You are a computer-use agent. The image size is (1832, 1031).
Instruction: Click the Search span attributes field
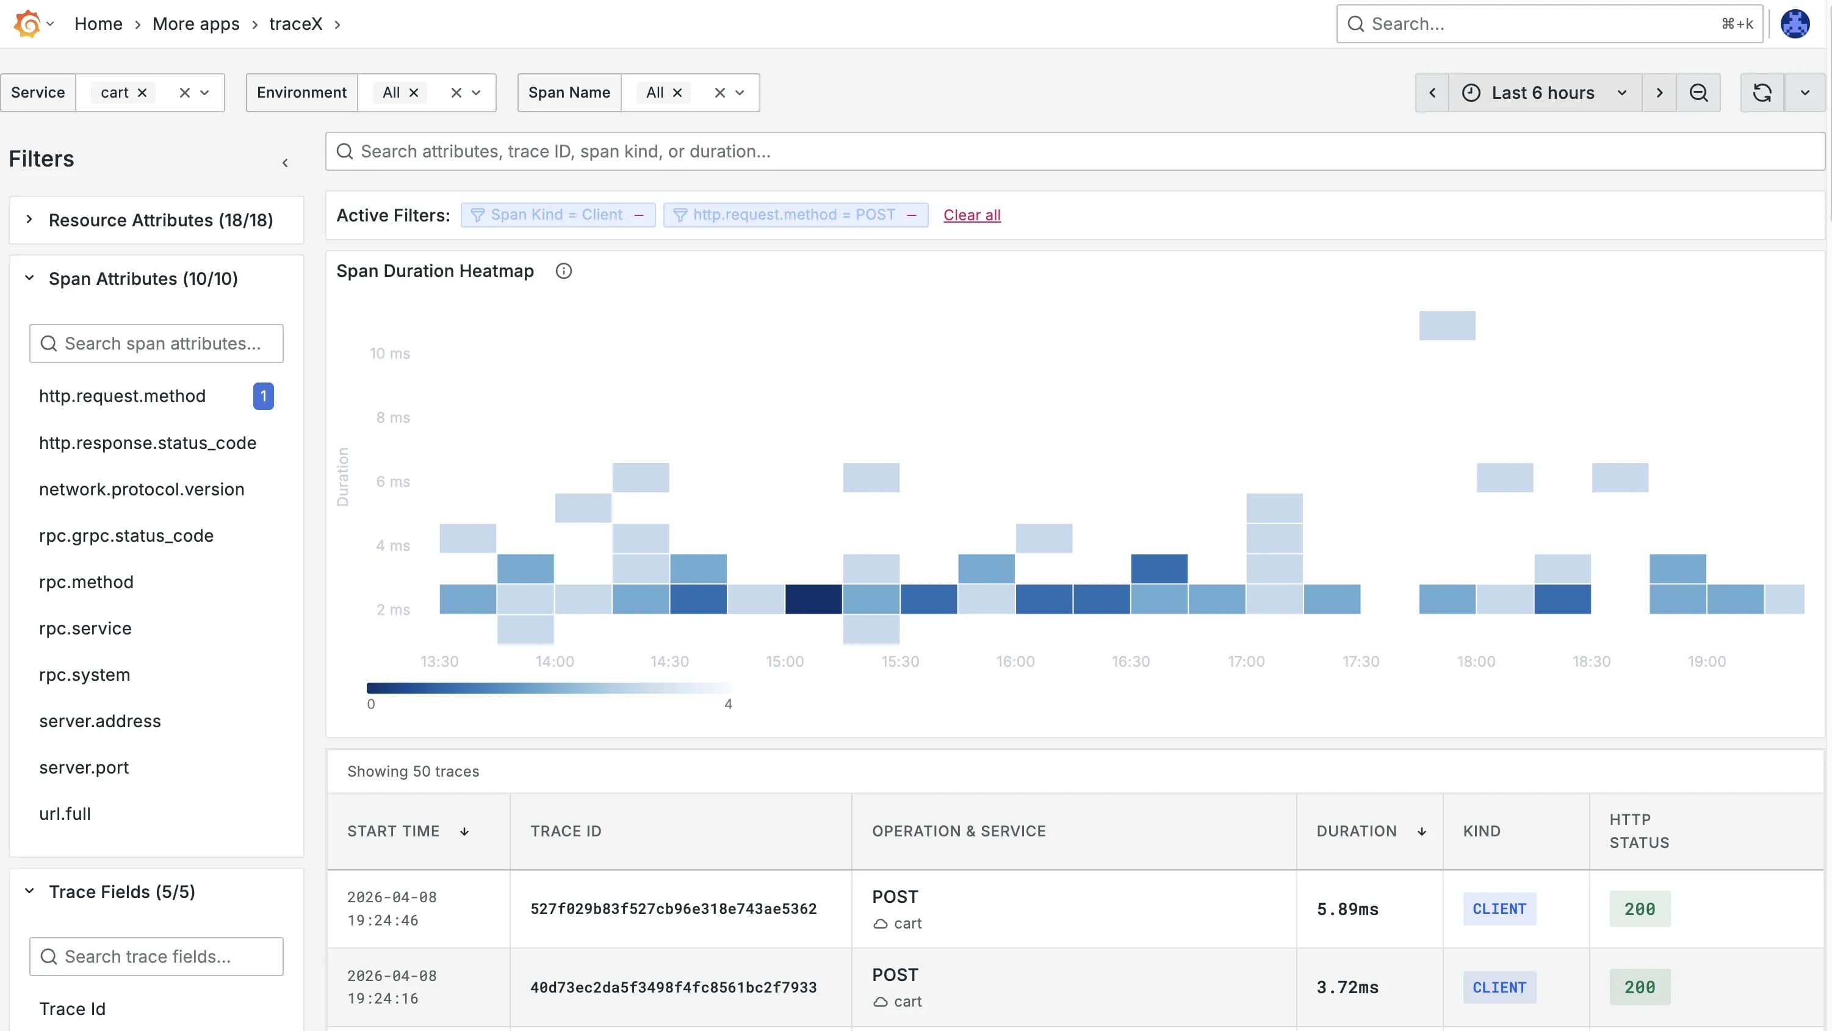156,343
